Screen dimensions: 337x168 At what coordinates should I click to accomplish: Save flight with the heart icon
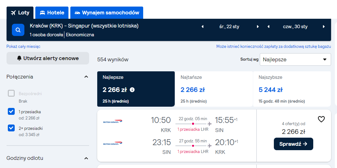[321, 119]
